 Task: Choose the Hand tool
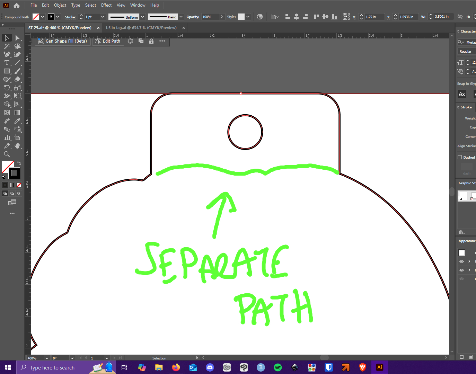pyautogui.click(x=18, y=146)
